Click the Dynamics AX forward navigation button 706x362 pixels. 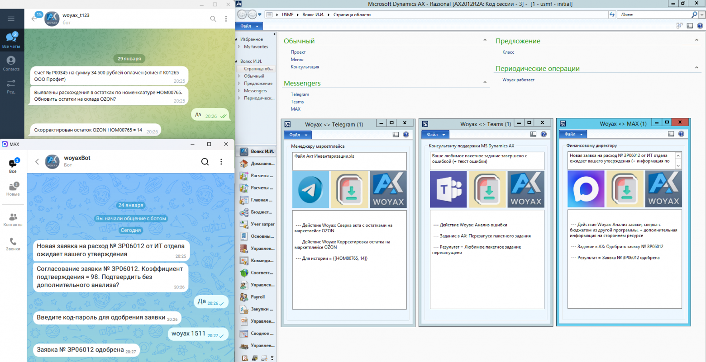[x=252, y=14]
